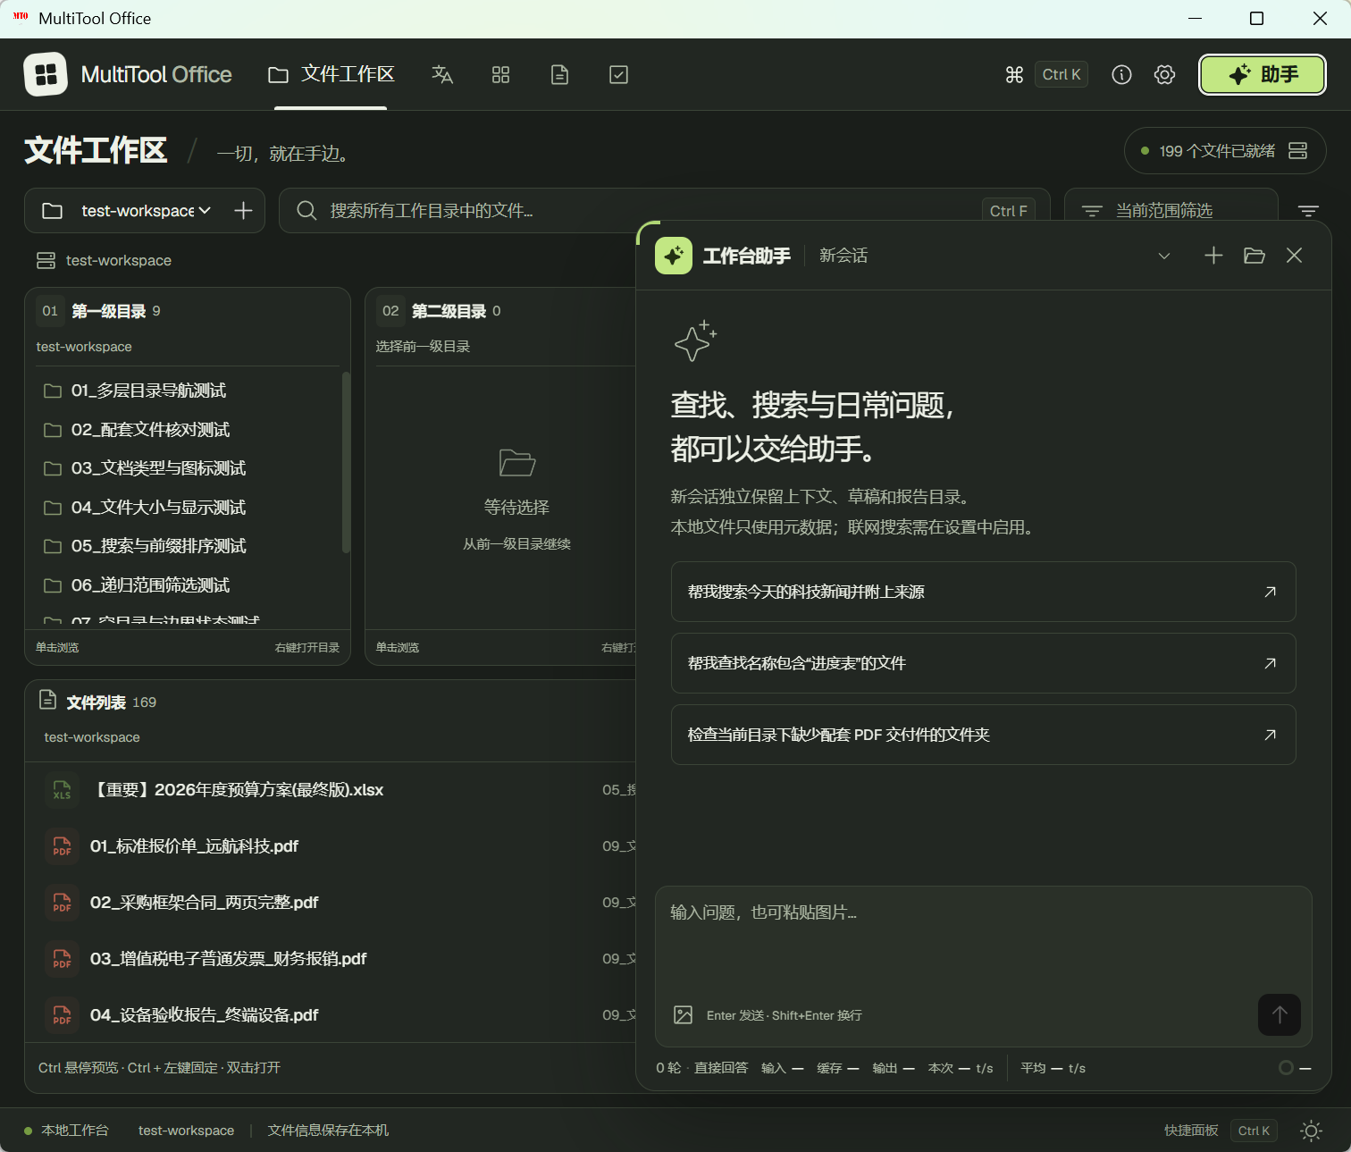Click test-workspace breadcrumb with server icon
Image resolution: width=1351 pixels, height=1152 pixels.
(x=104, y=260)
